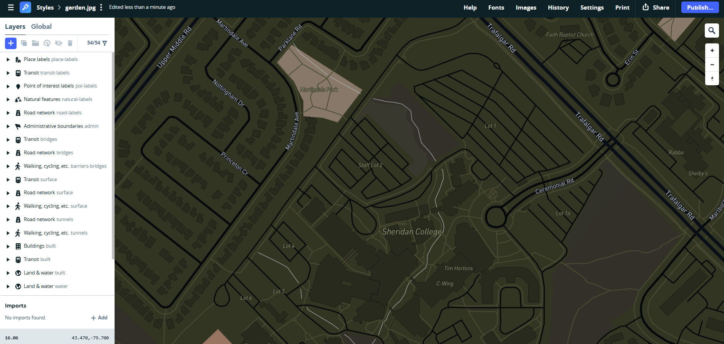This screenshot has width=724, height=344.
Task: Toggle layer visibility with the eye-slash icon
Action: [x=58, y=43]
